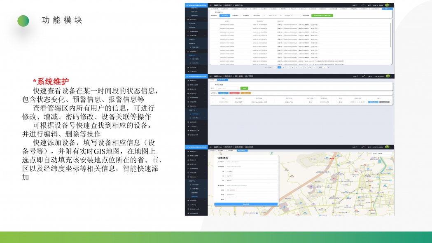Click green user avatar in user management header

(x=388, y=76)
